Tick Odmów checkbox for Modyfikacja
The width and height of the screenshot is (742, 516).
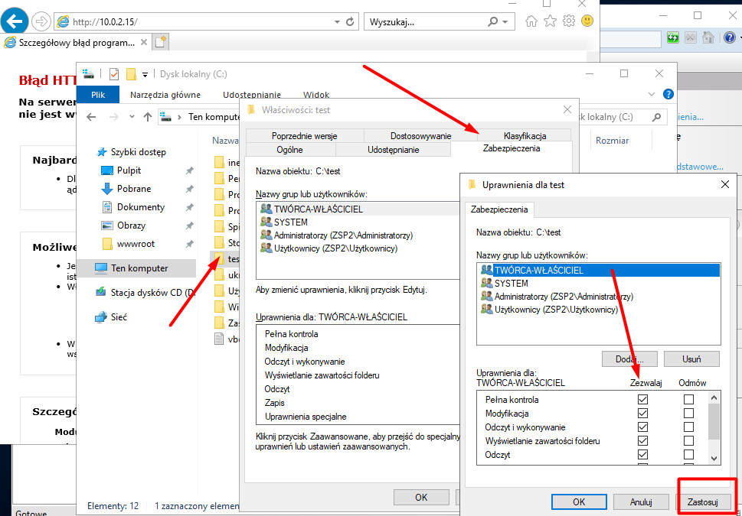pos(688,414)
